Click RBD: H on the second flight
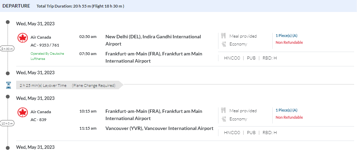The width and height of the screenshot is (361, 157). click(x=270, y=132)
